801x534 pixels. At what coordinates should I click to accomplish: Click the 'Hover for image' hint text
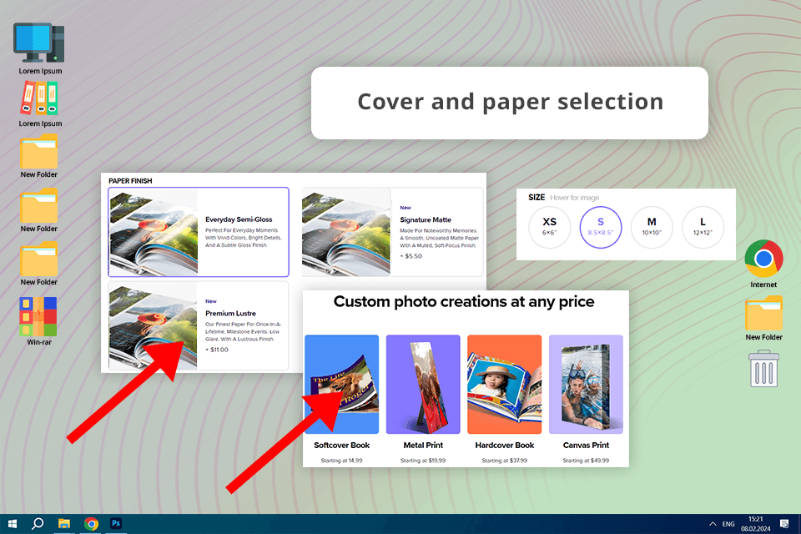point(575,197)
